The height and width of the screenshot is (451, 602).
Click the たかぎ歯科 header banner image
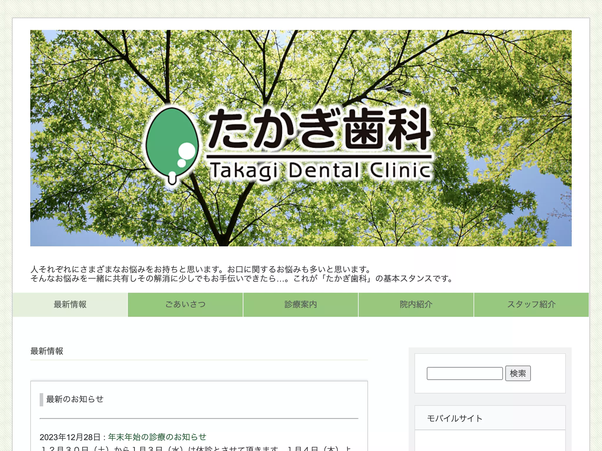click(x=301, y=138)
